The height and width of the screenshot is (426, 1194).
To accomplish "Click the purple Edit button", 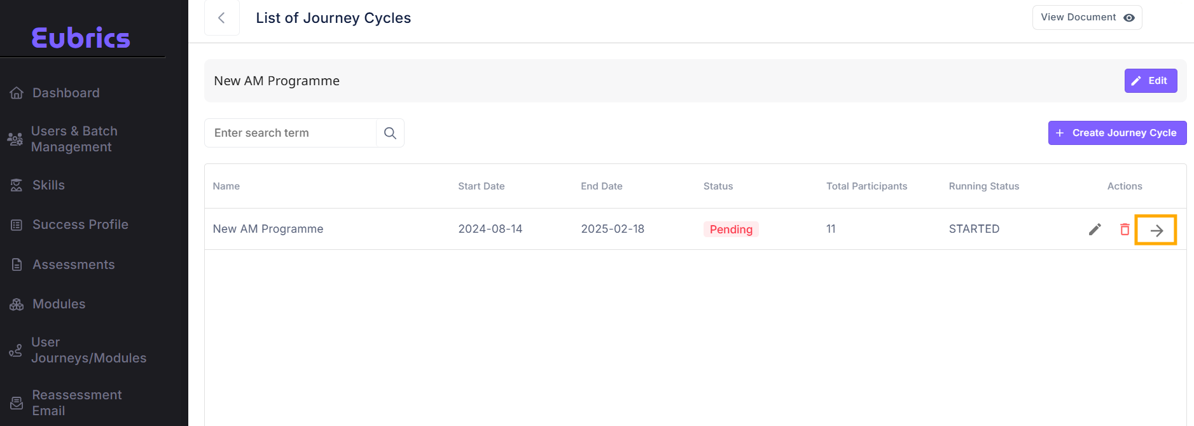I will coord(1150,81).
